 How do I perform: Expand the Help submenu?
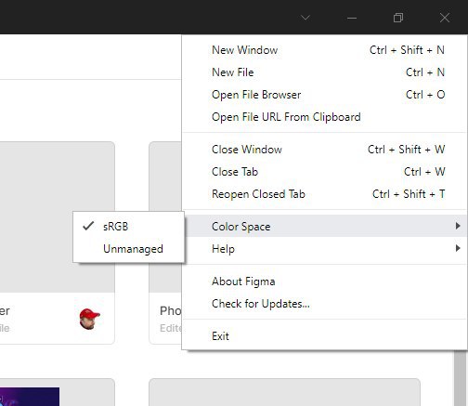[x=324, y=248]
